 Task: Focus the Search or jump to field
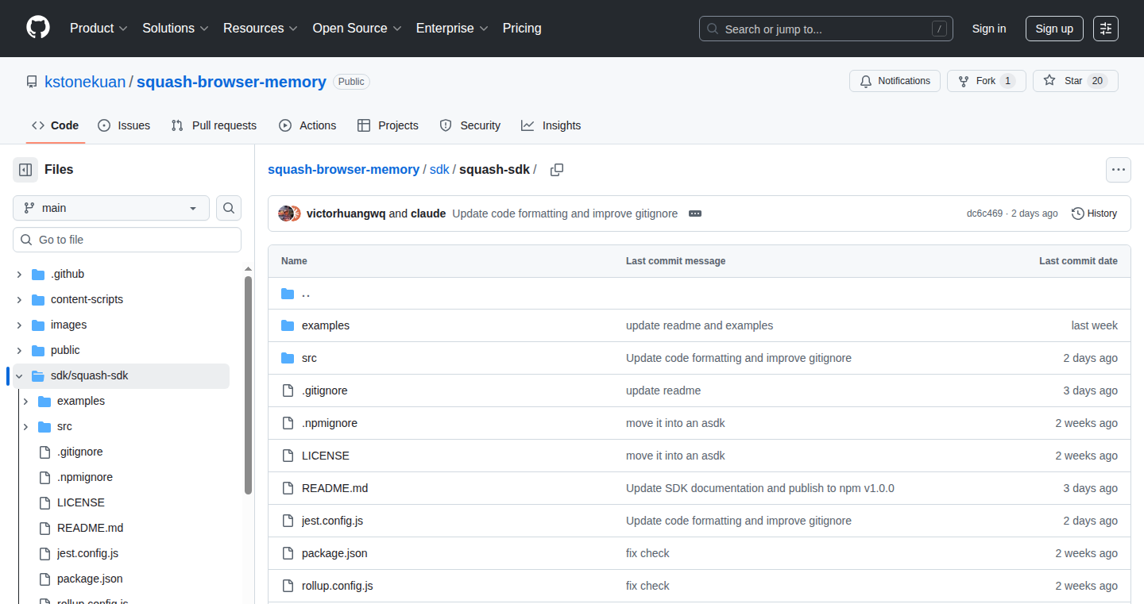click(826, 29)
